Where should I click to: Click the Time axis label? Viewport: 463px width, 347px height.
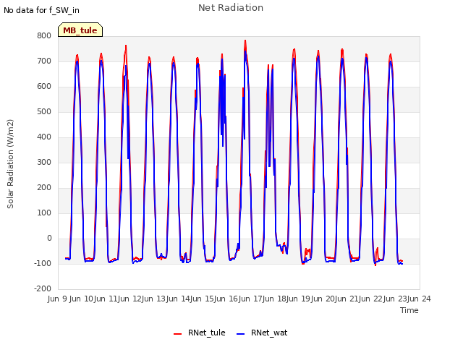click(x=409, y=310)
